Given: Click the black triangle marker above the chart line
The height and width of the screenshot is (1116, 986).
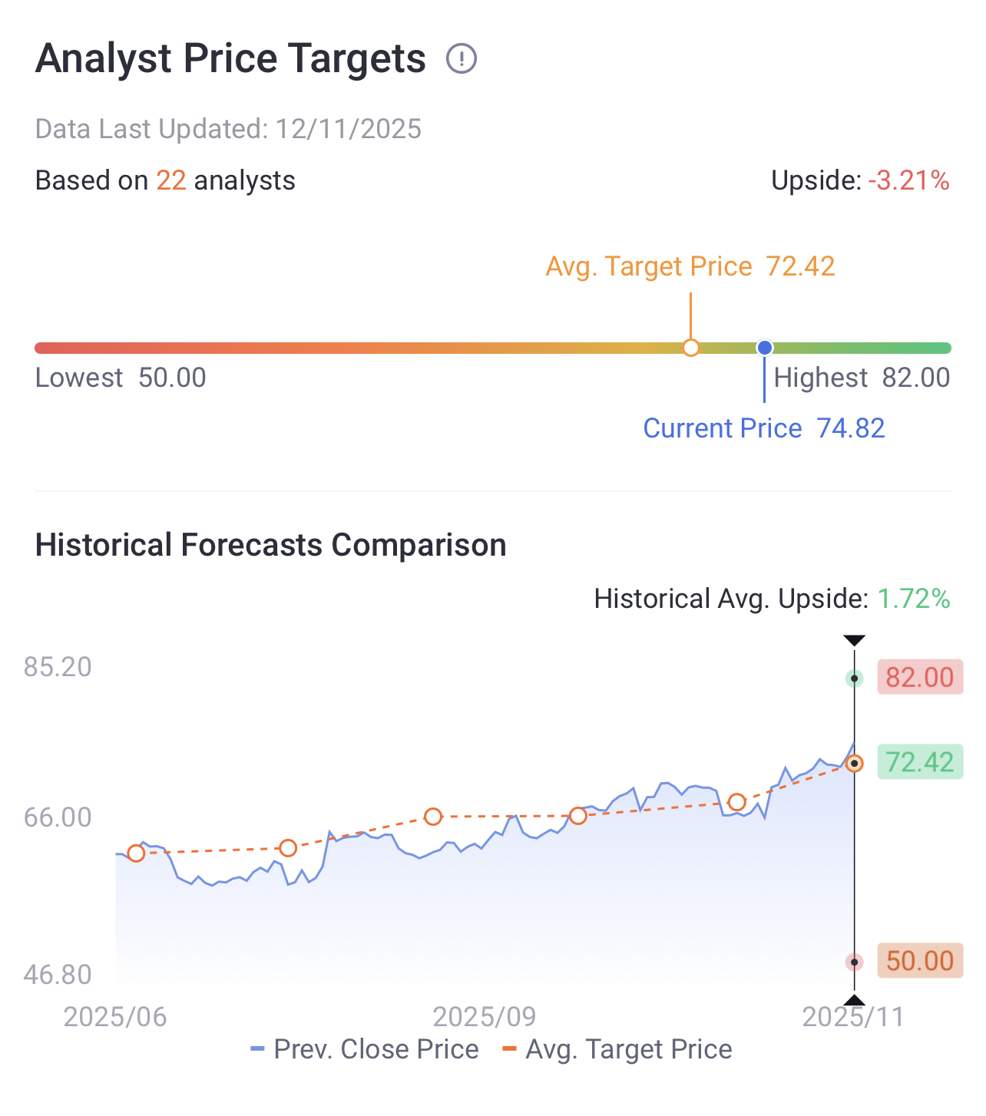Looking at the screenshot, I should click(x=854, y=641).
